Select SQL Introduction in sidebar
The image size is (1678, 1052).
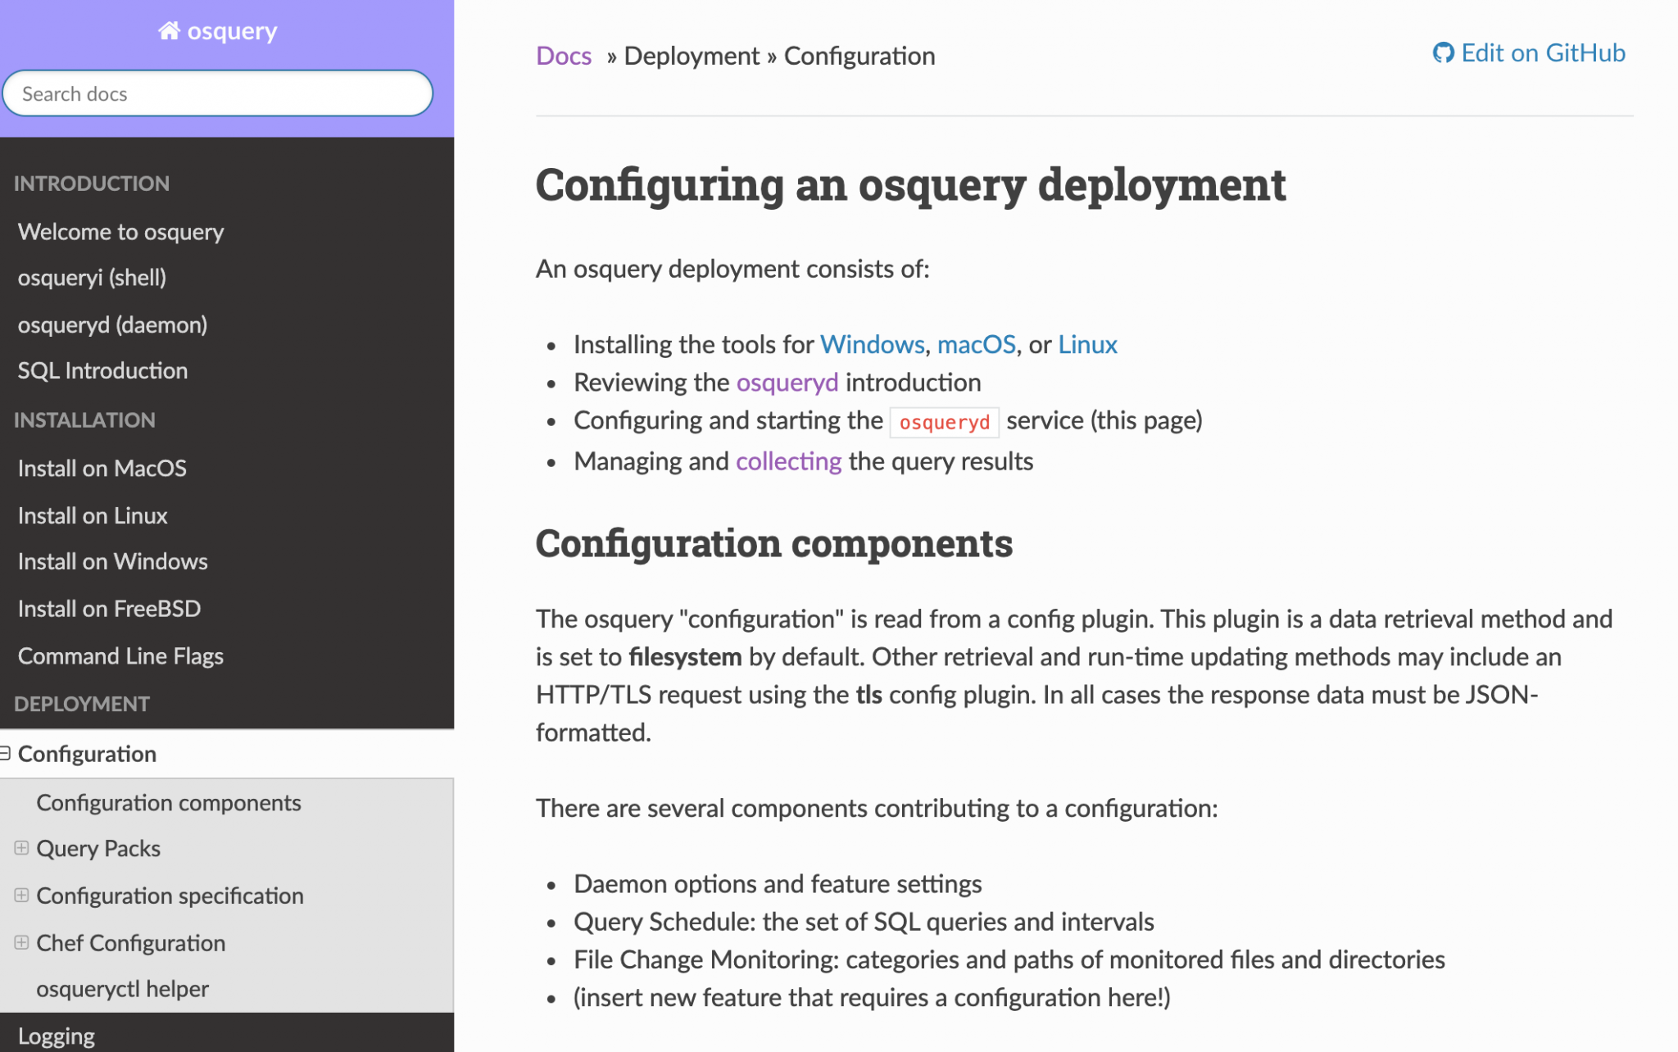coord(102,370)
